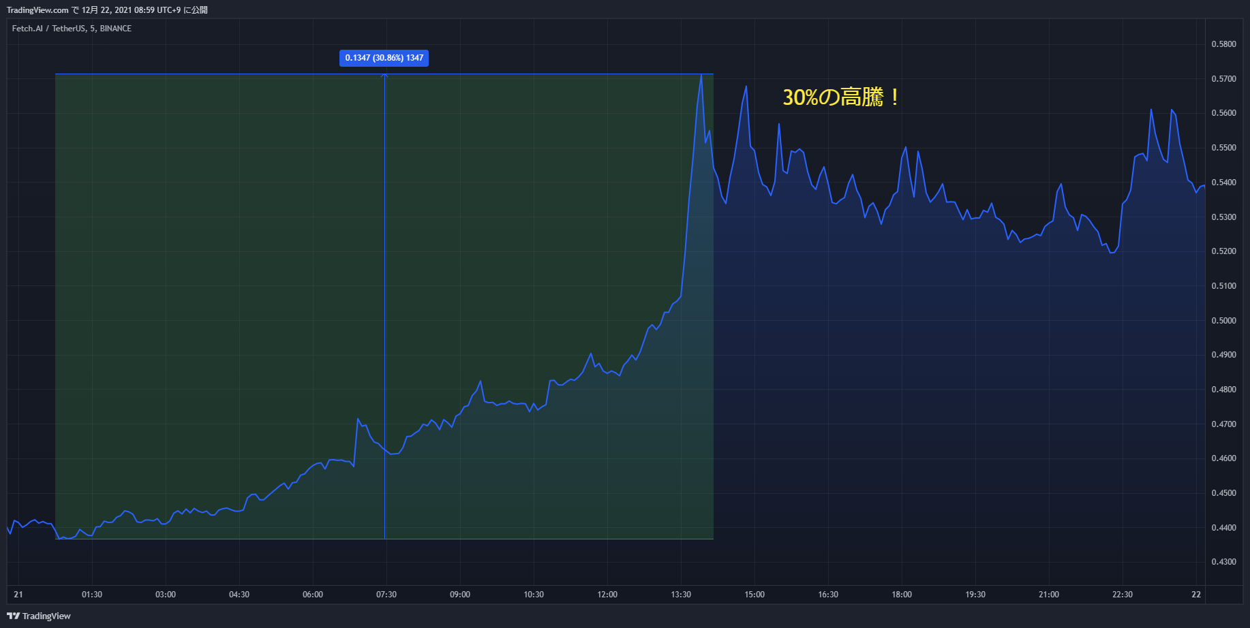Click the 0.5000 price axis label
This screenshot has height=628, width=1250.
pos(1223,321)
